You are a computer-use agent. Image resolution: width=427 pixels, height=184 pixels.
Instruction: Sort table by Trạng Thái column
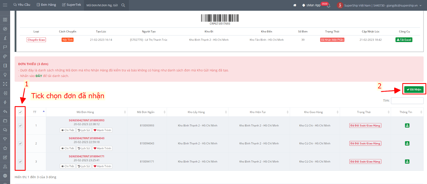pyautogui.click(x=365, y=112)
